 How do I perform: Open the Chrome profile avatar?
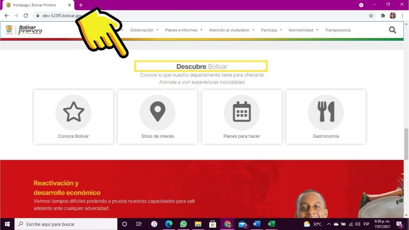click(x=393, y=16)
